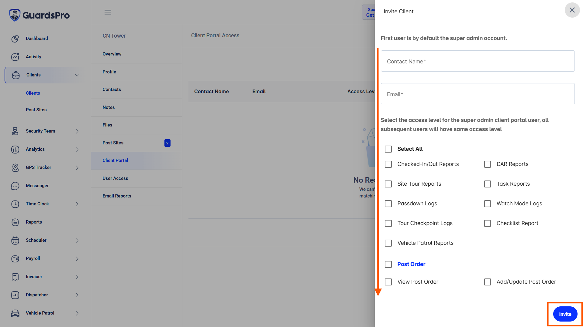Click the Time Clock icon
The image size is (583, 327).
(15, 204)
